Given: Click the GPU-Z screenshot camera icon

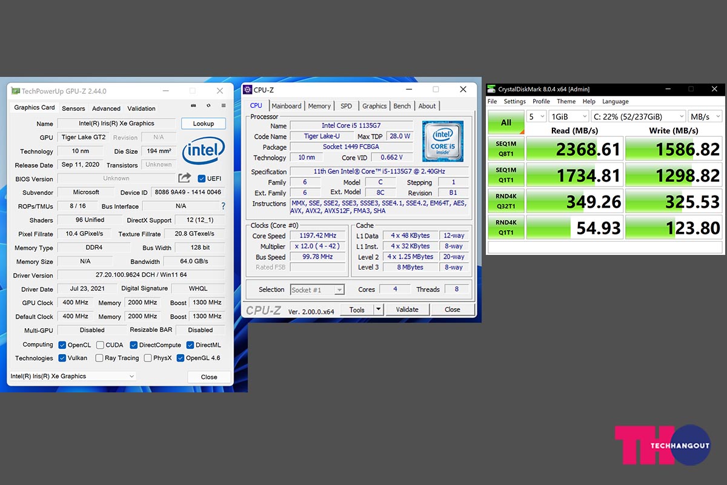Looking at the screenshot, I should click(193, 105).
